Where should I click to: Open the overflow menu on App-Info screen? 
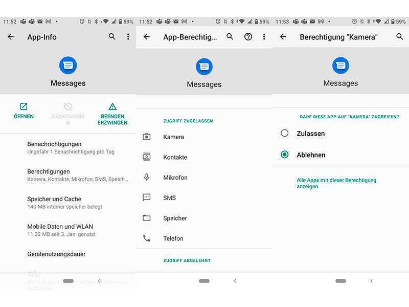click(x=128, y=36)
